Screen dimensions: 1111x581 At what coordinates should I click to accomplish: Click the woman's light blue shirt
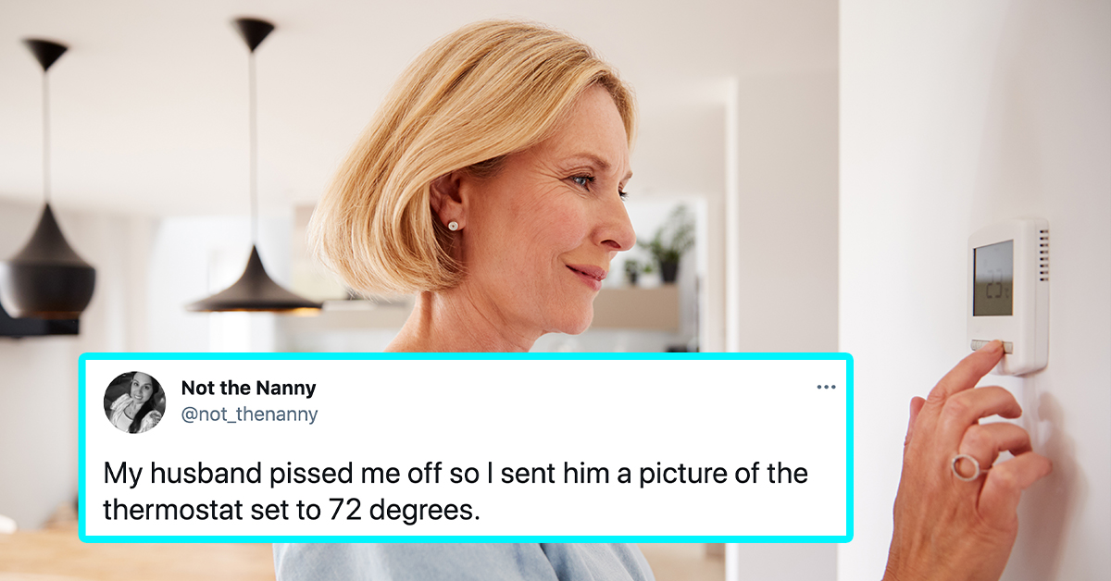tap(463, 562)
